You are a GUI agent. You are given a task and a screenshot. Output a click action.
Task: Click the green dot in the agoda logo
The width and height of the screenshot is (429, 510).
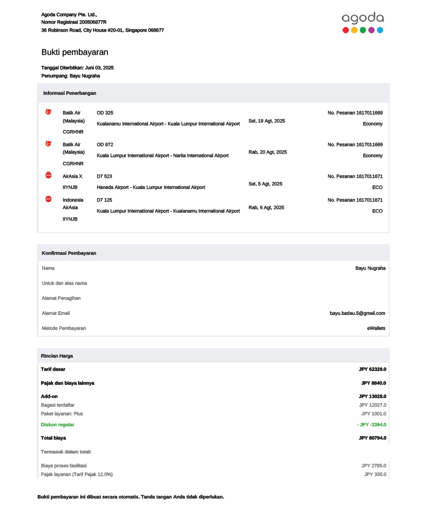[363, 30]
